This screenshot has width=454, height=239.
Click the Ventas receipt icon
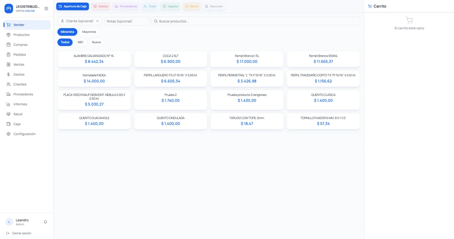pos(9,65)
